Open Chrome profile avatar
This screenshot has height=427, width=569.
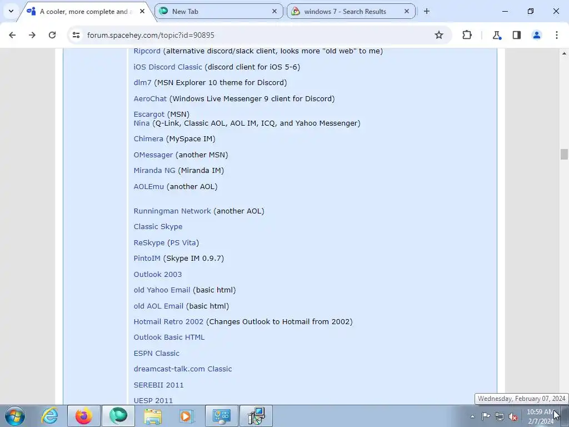coord(537,35)
